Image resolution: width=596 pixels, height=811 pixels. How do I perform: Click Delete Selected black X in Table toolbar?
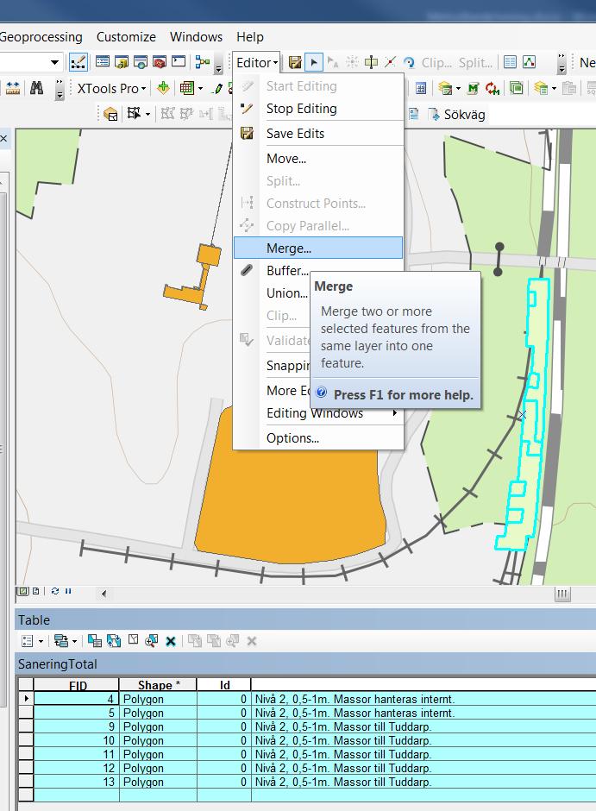click(171, 641)
